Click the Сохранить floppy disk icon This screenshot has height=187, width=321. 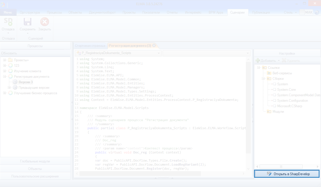point(28,22)
